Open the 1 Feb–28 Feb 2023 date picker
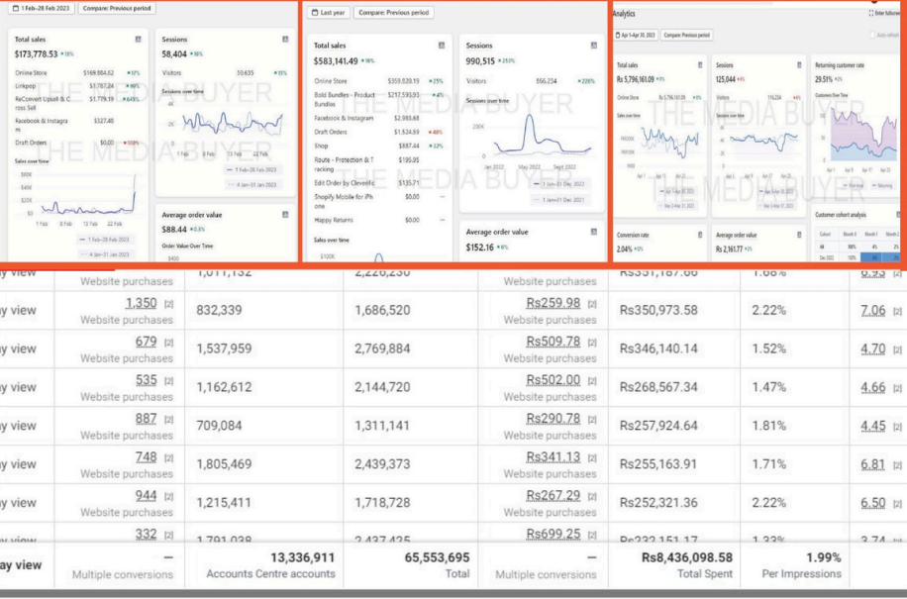 [x=40, y=8]
